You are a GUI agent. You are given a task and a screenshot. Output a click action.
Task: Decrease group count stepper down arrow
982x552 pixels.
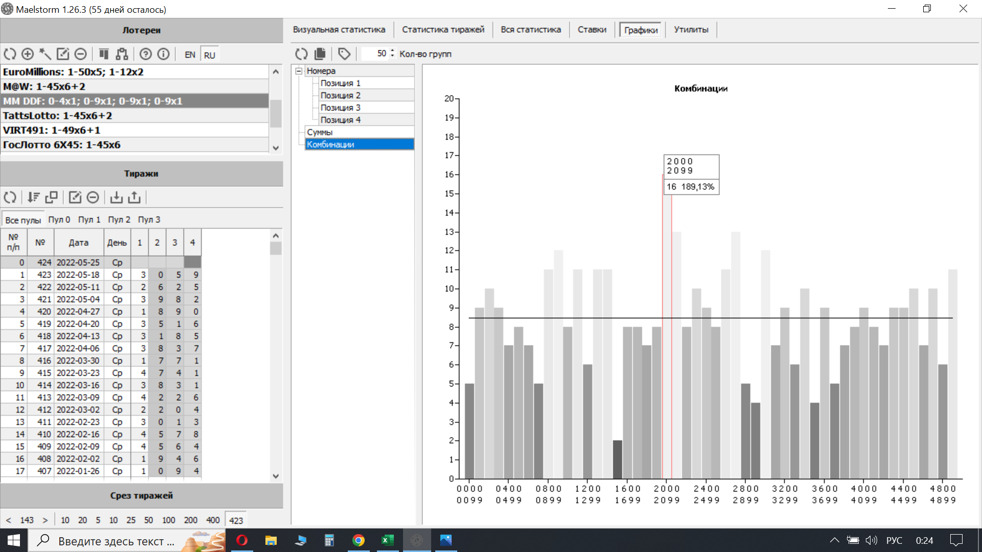tap(392, 56)
